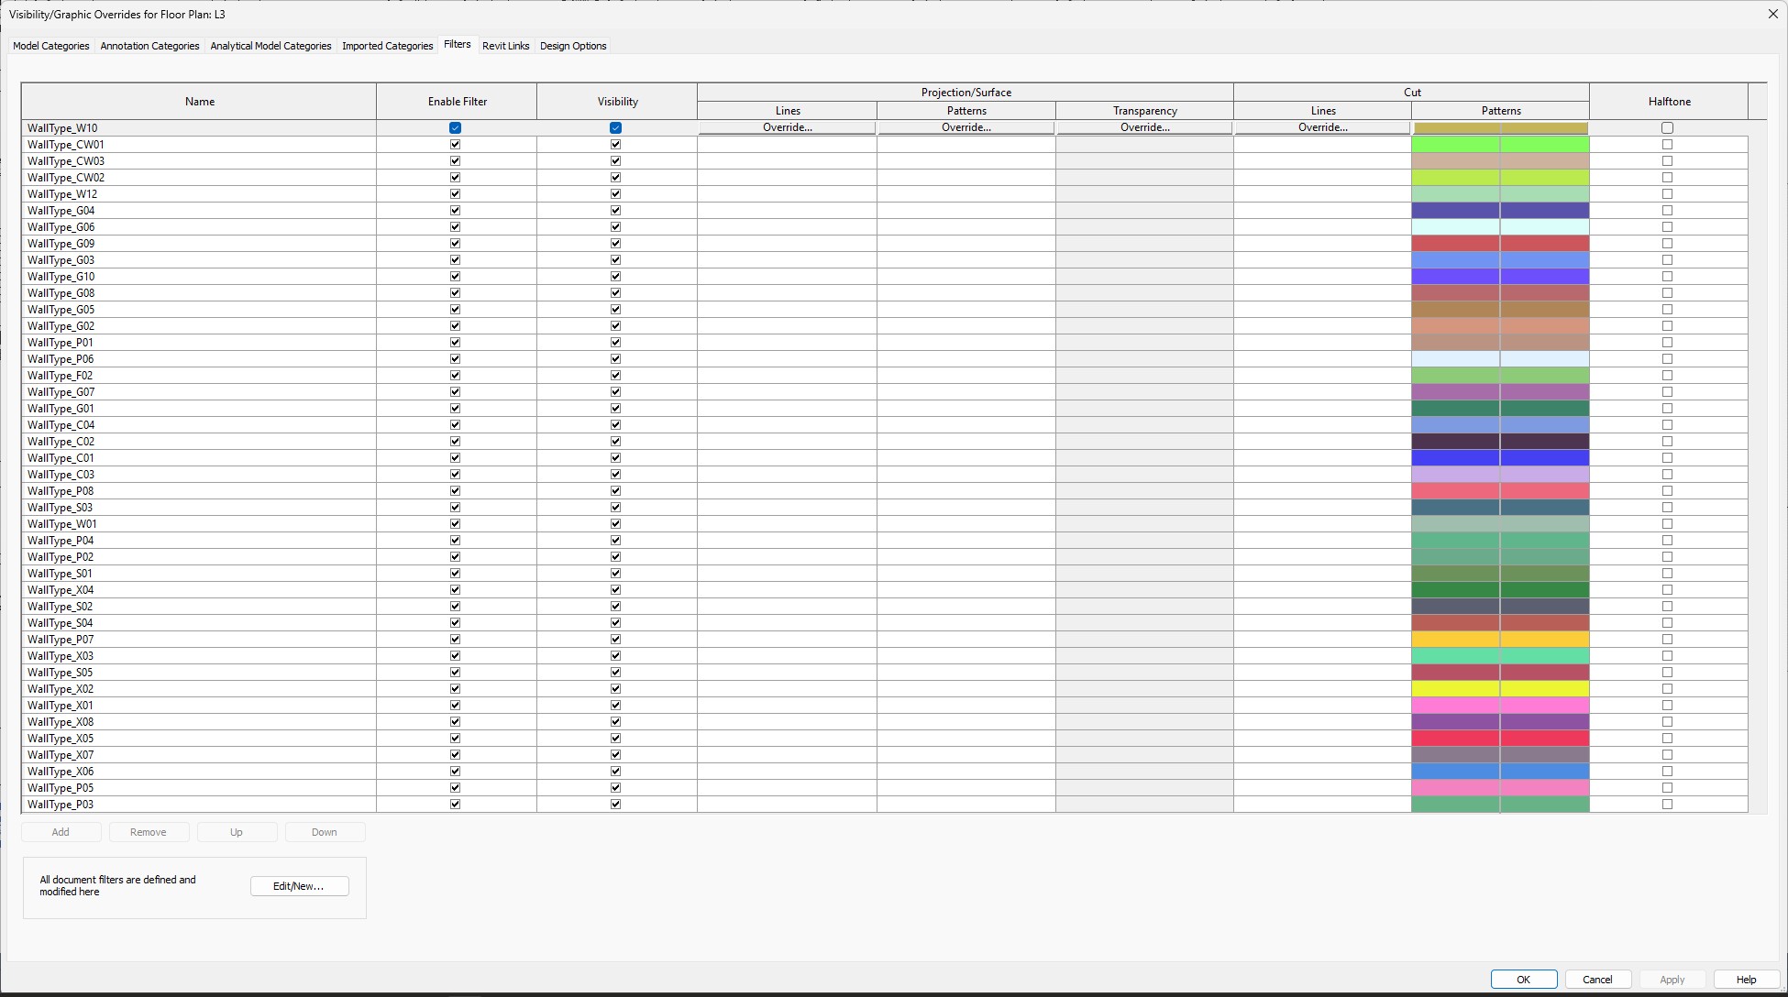Viewport: 1788px width, 997px height.
Task: Select the WallType_CW02 filter row name
Action: click(66, 178)
